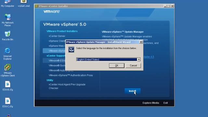Select the highlighted VMware vSphere Update Manager entry
The height and width of the screenshot is (117, 208).
pos(54,51)
